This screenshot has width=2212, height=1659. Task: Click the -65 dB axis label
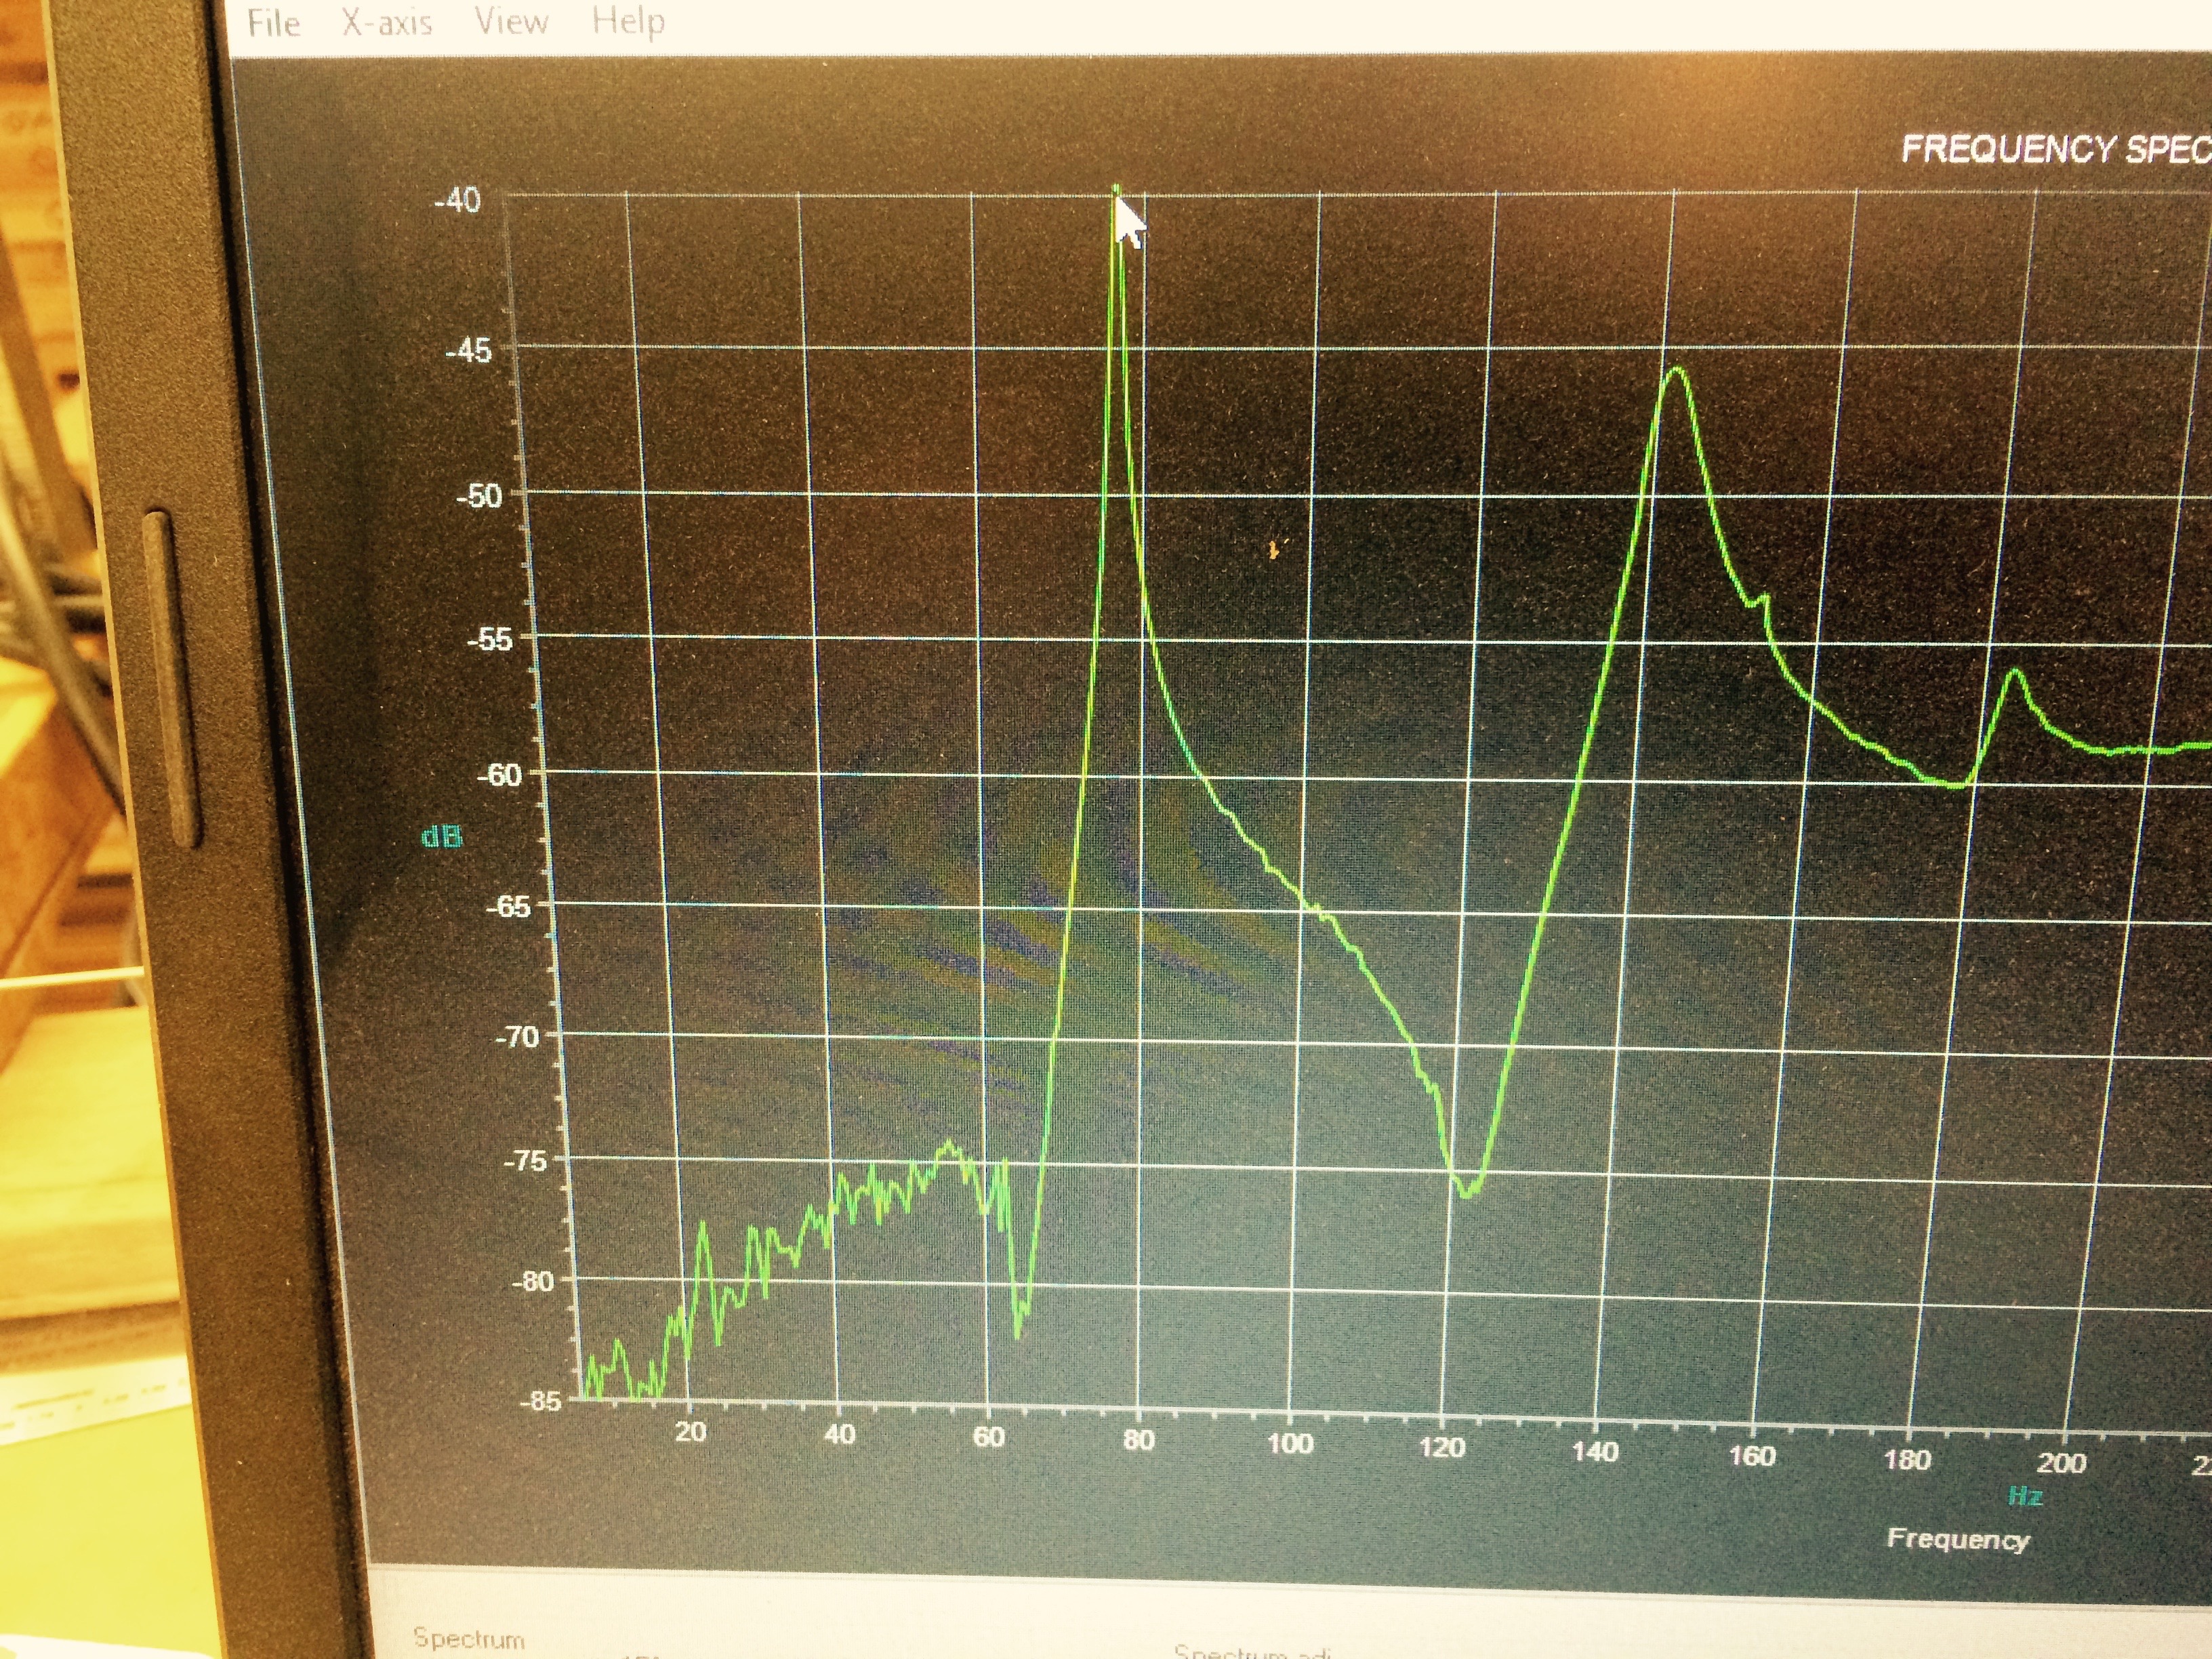click(508, 906)
